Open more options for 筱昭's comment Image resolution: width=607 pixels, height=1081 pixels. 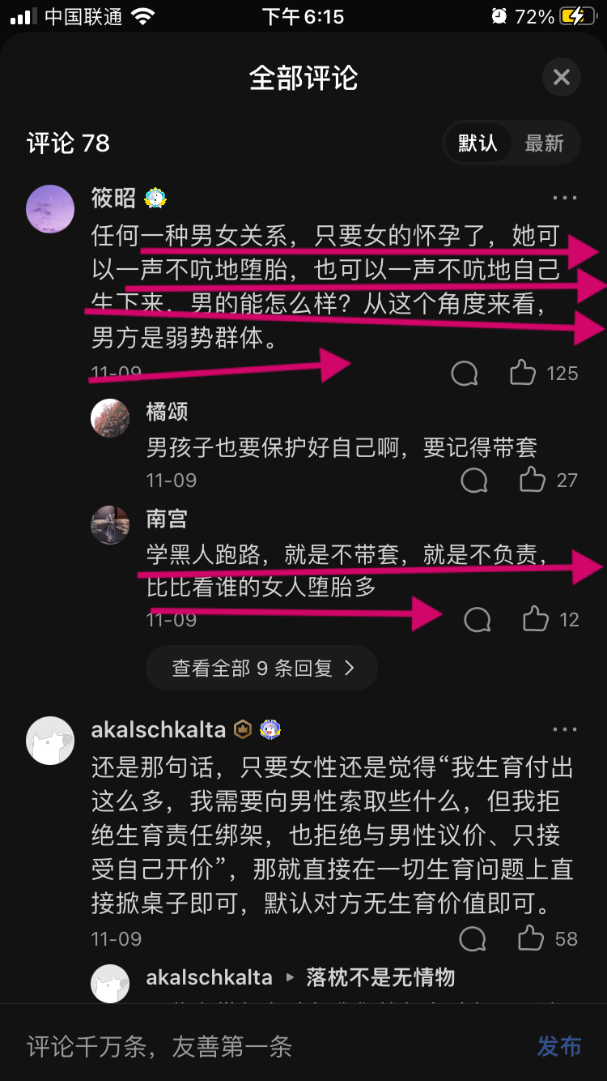click(x=565, y=198)
